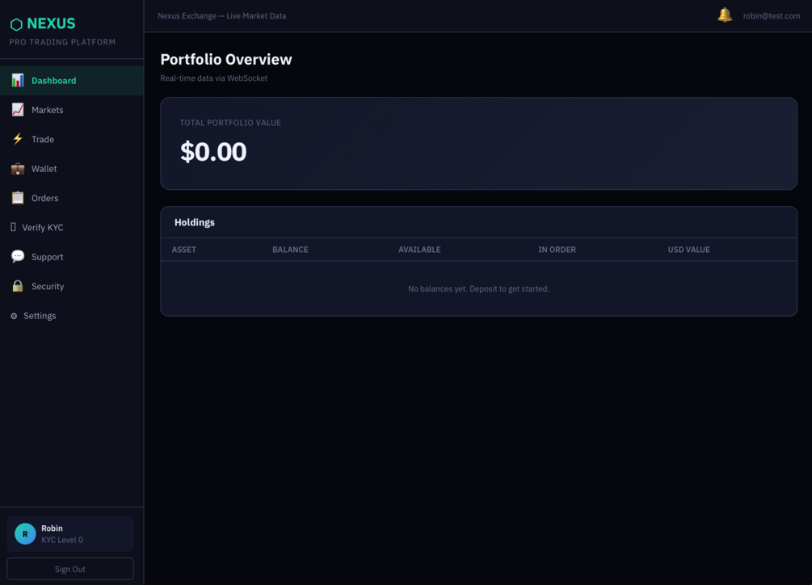Click the ASSET column header

tap(184, 250)
